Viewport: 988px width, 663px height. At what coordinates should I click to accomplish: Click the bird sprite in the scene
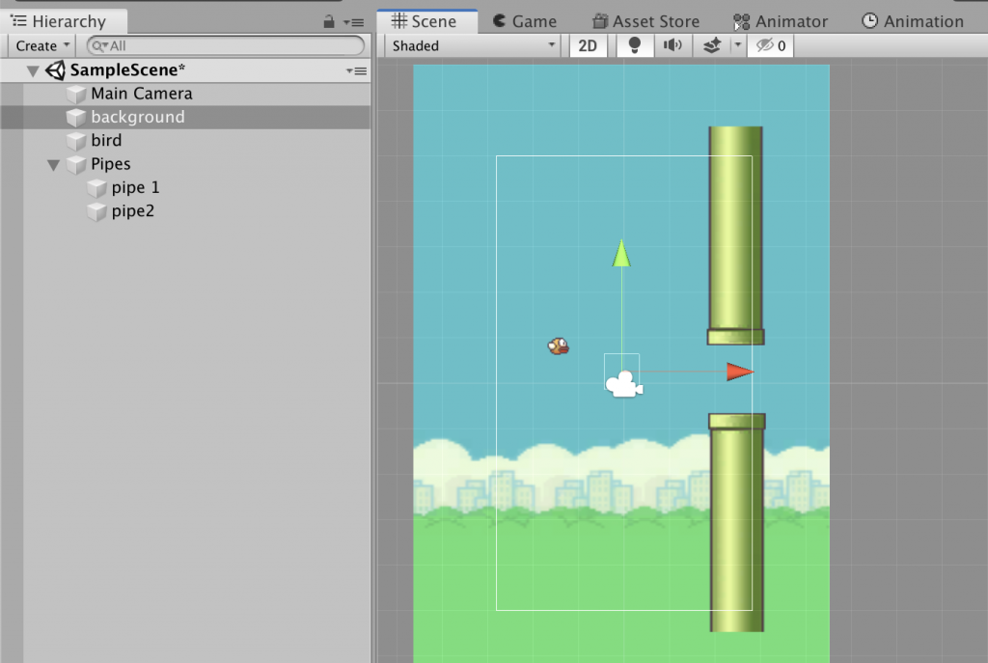click(559, 345)
